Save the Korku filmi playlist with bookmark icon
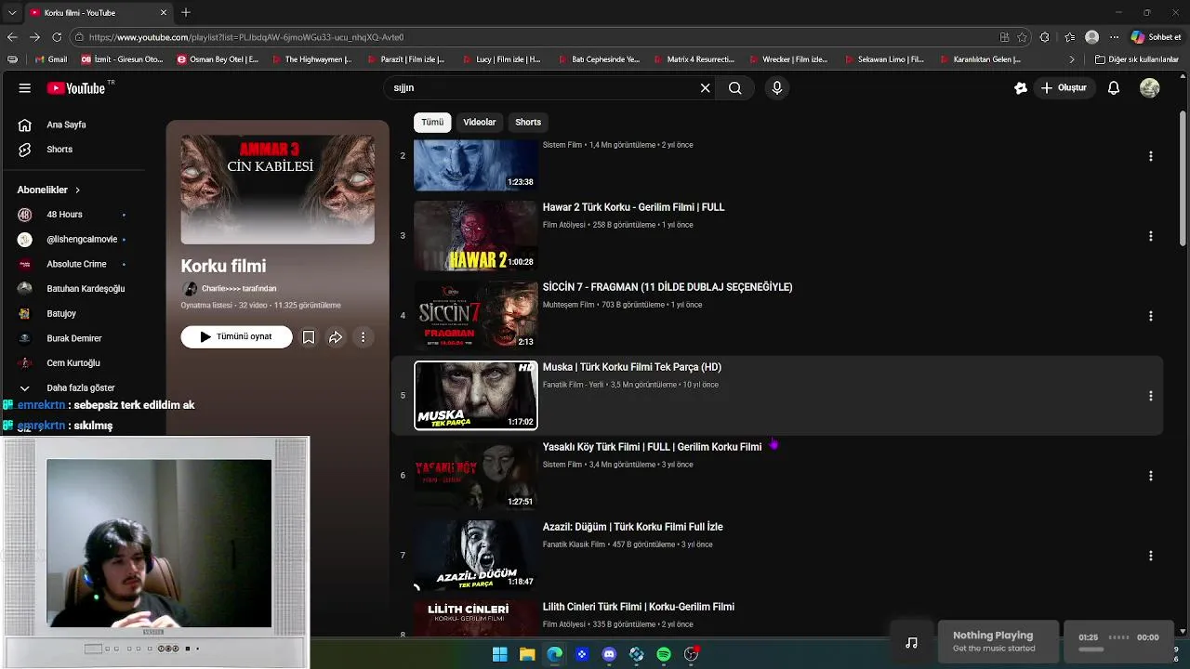The image size is (1190, 669). click(309, 337)
